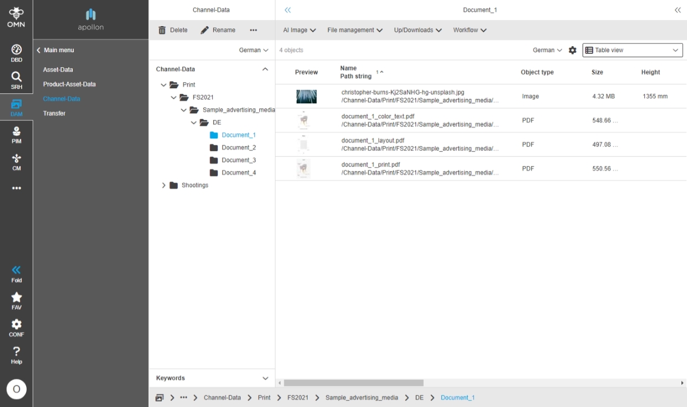Collapse the Channel-Data tree section

click(x=265, y=69)
